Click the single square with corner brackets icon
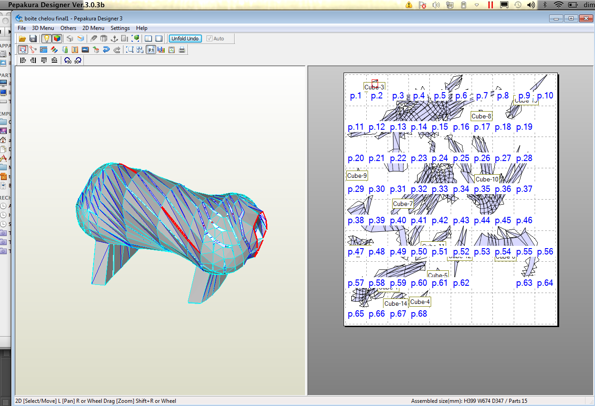The width and height of the screenshot is (595, 406). click(130, 49)
